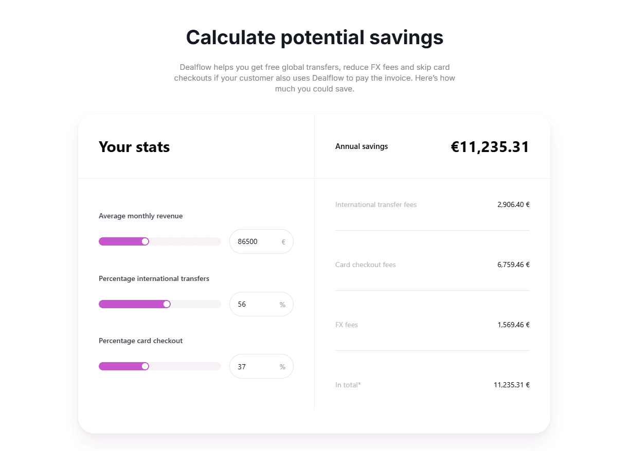
Task: Click the "Calculate potential savings" page heading
Action: coord(315,37)
